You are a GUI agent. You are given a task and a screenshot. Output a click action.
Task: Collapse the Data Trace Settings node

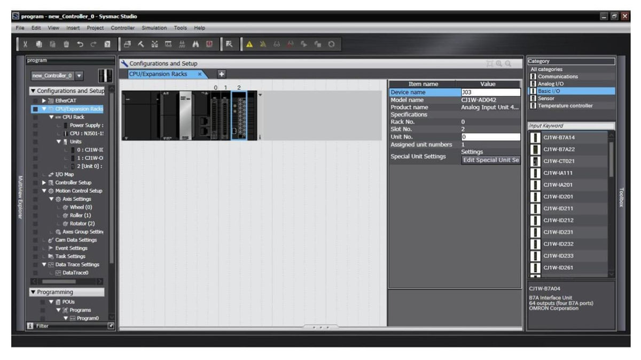click(x=44, y=264)
